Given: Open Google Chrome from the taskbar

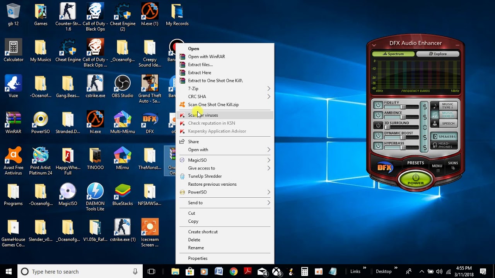Looking at the screenshot, I should point(233,271).
